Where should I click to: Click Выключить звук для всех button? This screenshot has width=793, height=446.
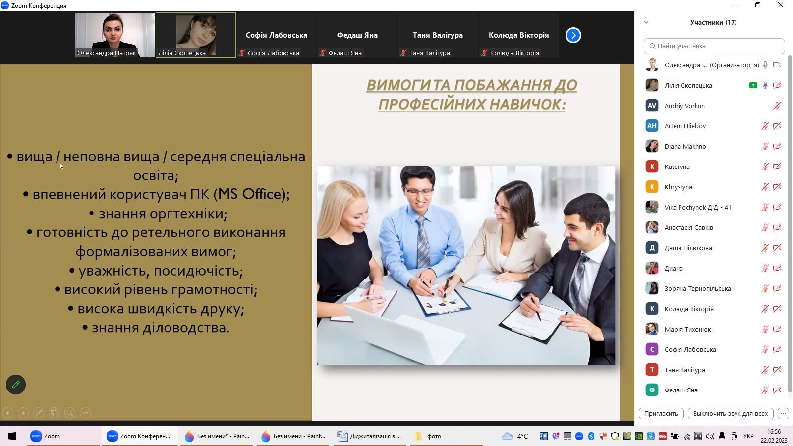click(x=731, y=413)
